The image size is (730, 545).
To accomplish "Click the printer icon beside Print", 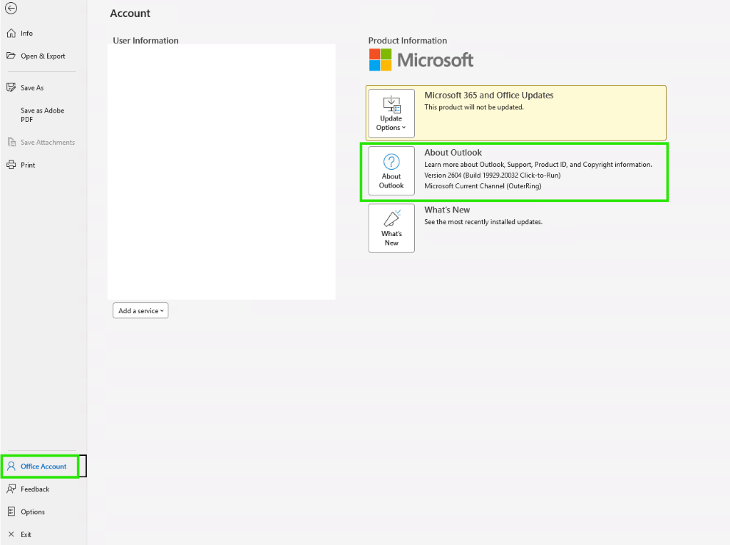I will point(11,165).
